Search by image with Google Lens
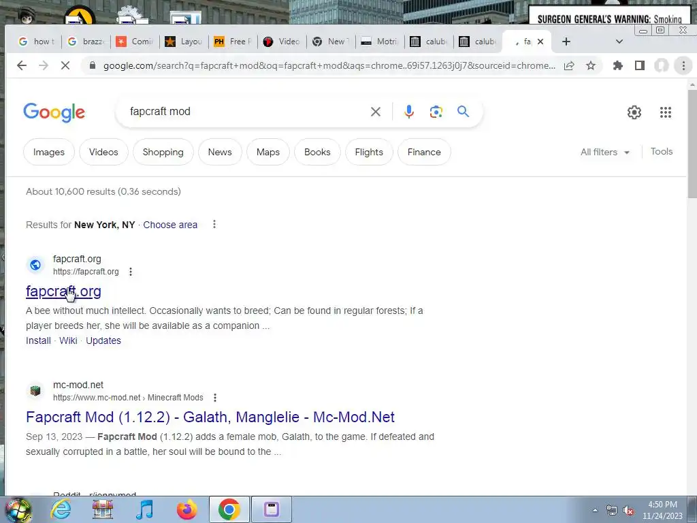Image resolution: width=697 pixels, height=523 pixels. coord(436,112)
